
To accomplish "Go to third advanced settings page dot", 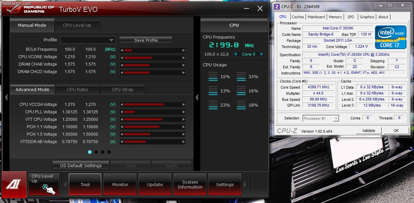I will 102,152.
